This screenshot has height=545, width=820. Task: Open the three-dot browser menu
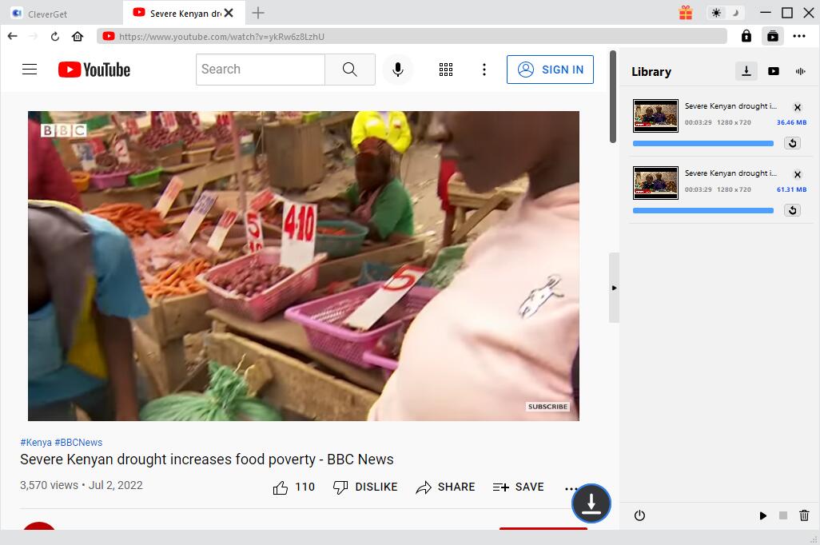point(799,36)
